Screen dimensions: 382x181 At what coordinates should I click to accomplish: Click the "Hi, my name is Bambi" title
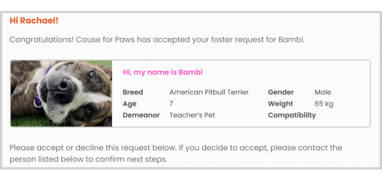(x=163, y=72)
